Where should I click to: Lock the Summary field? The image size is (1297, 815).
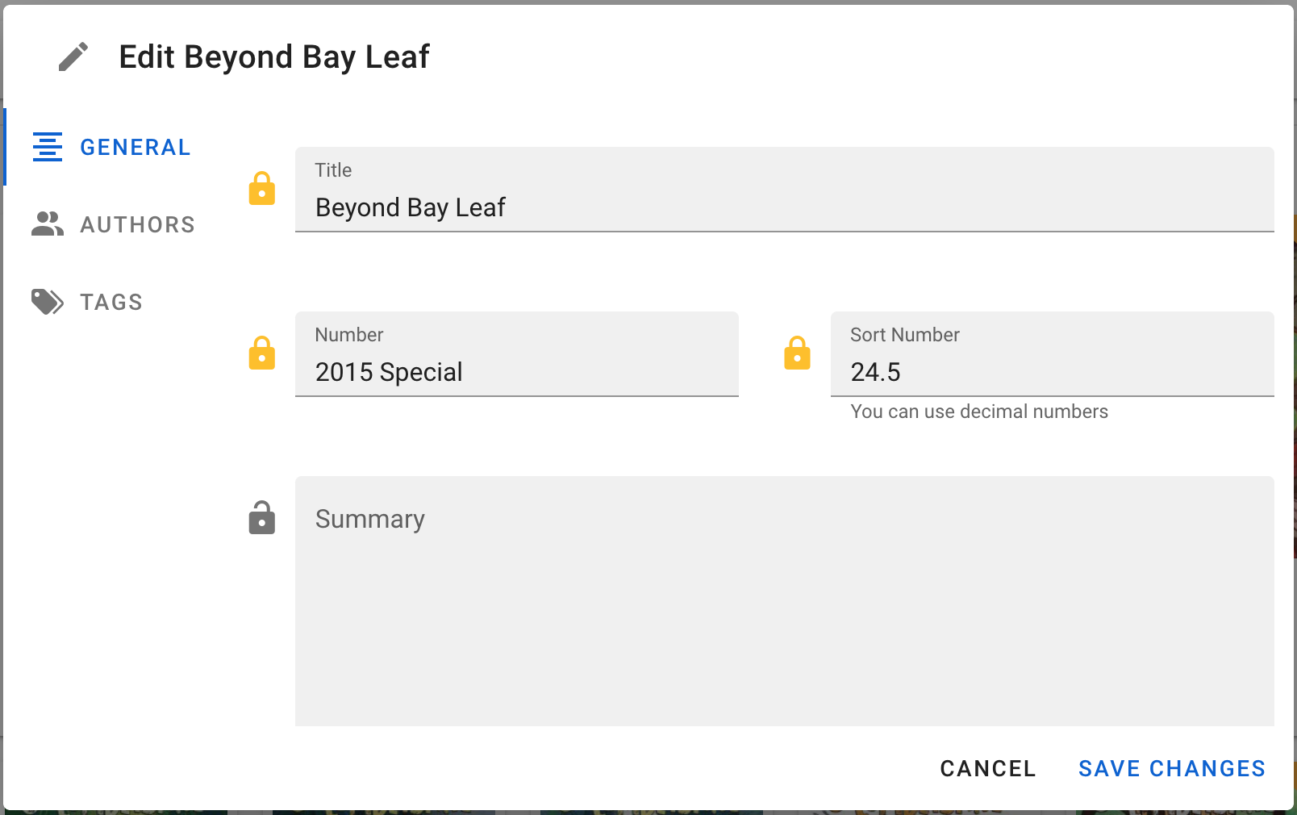click(x=261, y=518)
